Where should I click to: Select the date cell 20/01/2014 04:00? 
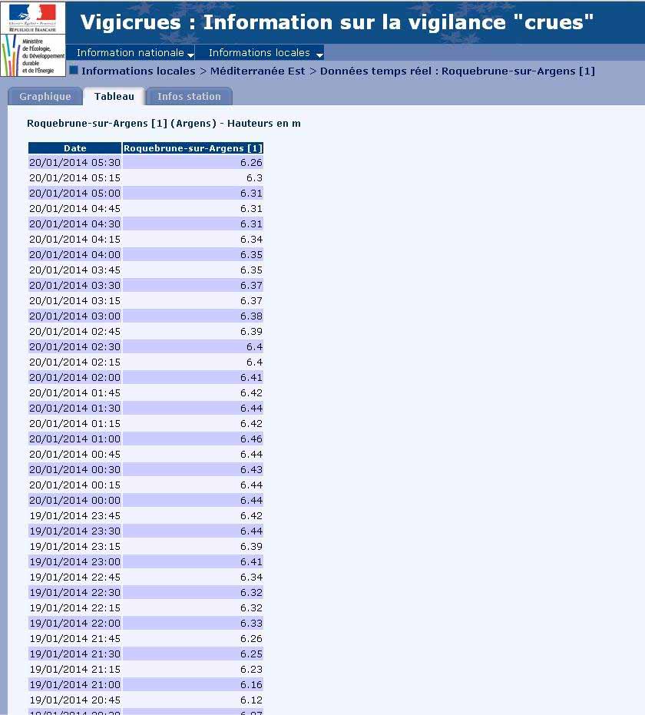74,254
